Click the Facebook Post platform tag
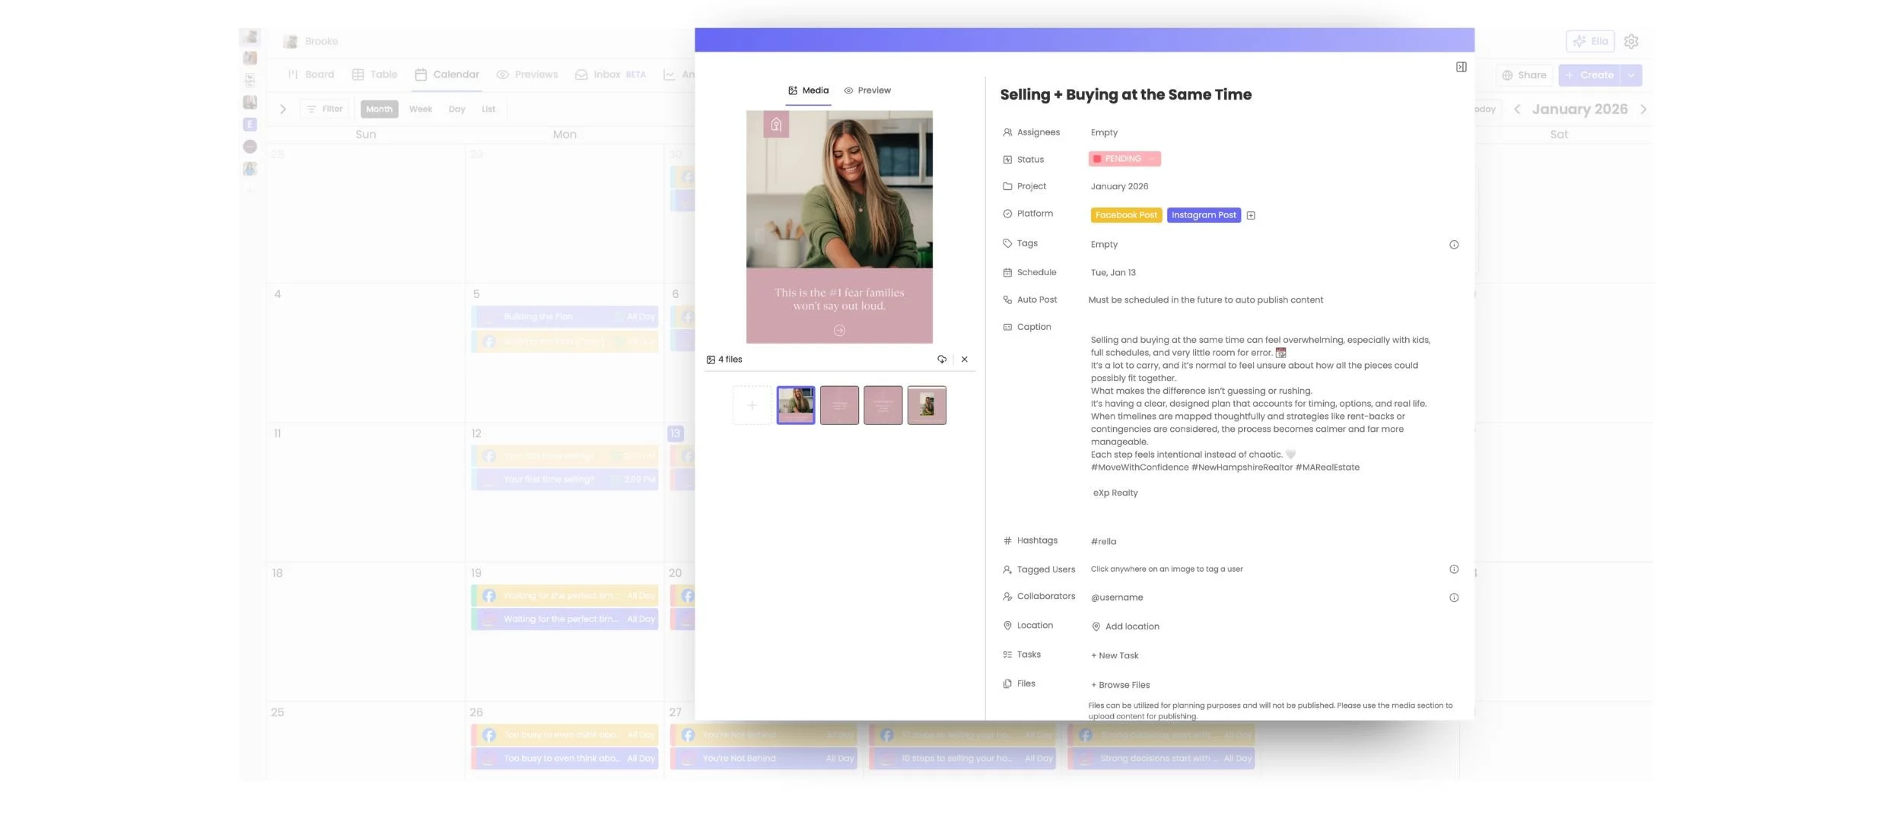Screen dimensions: 1902x821 [1125, 215]
